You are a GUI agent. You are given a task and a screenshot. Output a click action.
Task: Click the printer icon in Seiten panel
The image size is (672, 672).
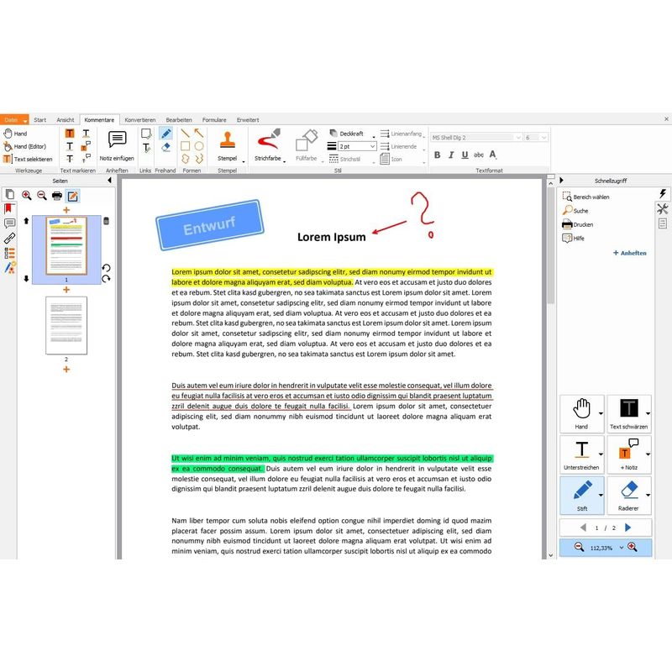tap(57, 196)
